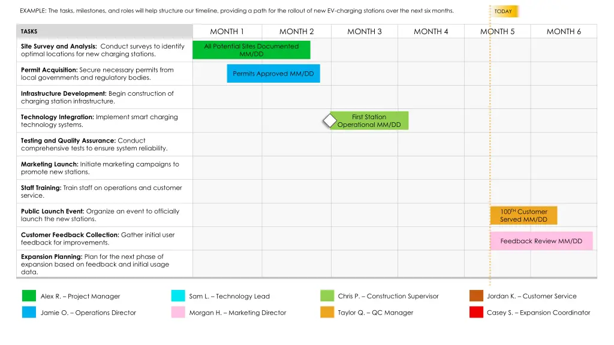This screenshot has width=614, height=345.
Task: Click the MONTH 4 column header
Action: tap(431, 32)
